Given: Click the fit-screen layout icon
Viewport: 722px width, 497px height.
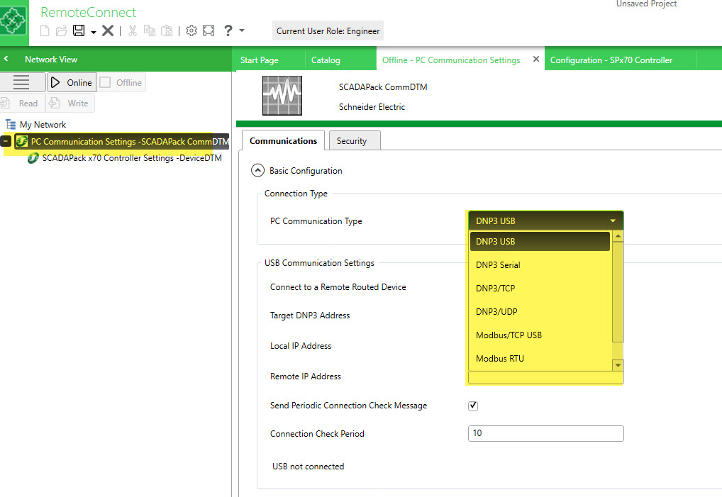Looking at the screenshot, I should (209, 30).
